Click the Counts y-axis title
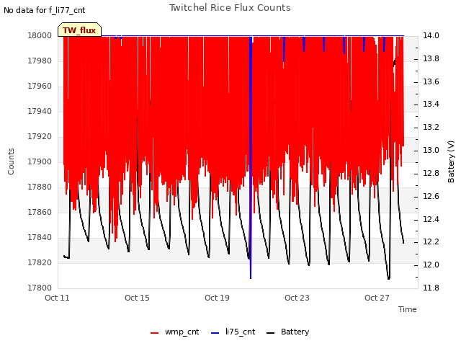Image resolution: width=461 pixels, height=346 pixels. 11,161
